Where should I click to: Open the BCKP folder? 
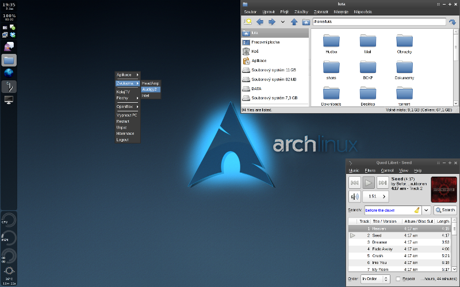(x=367, y=70)
